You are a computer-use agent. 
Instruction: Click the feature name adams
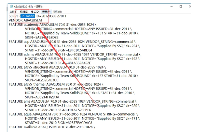[x=29, y=55]
